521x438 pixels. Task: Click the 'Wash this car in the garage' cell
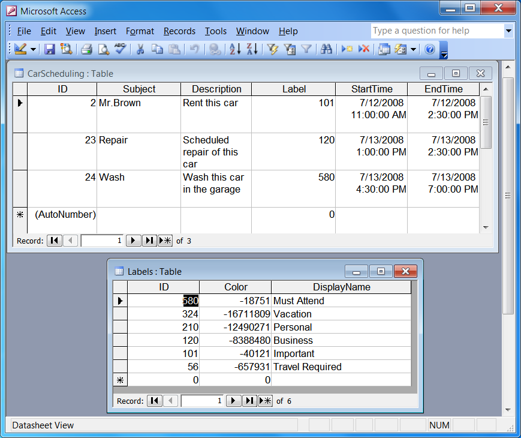pos(216,189)
